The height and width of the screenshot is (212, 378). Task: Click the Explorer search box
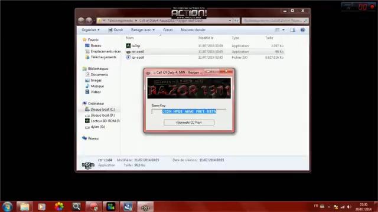pos(275,21)
